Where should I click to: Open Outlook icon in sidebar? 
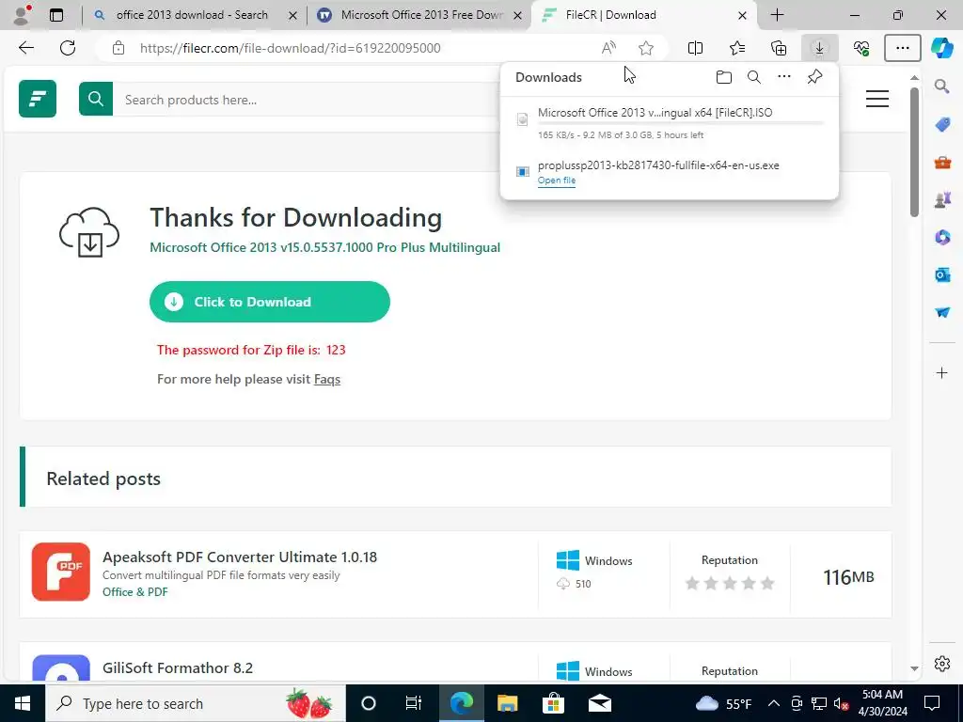[942, 275]
